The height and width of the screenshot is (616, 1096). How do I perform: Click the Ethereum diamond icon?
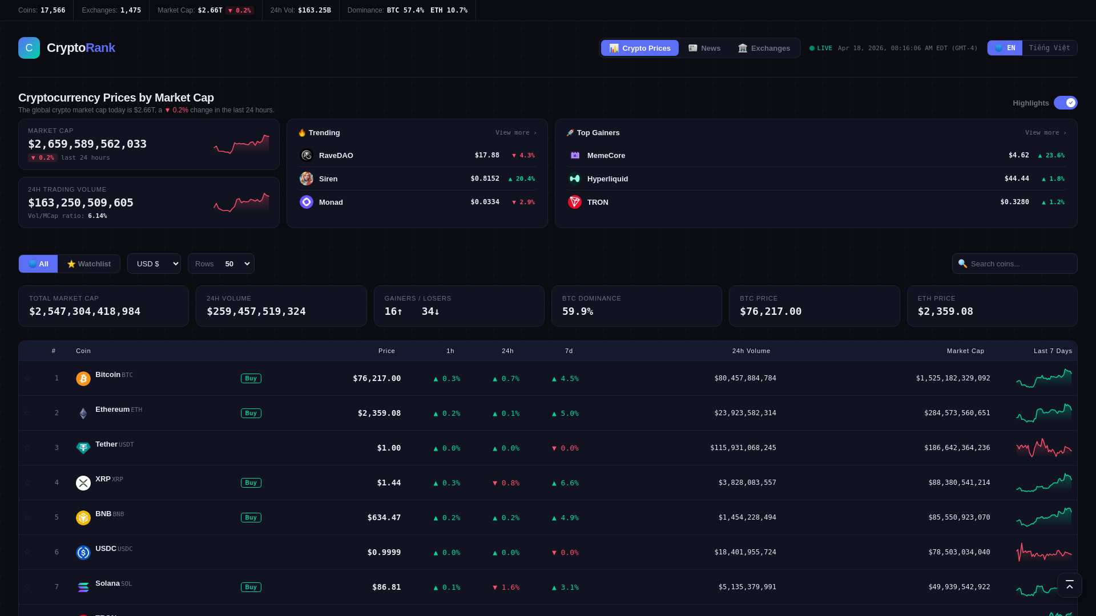click(x=83, y=413)
